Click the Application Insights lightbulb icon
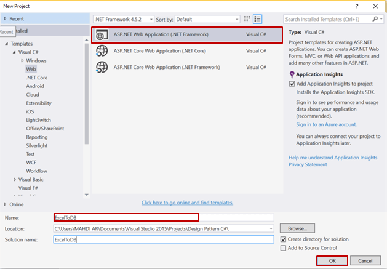Viewport: 387px width, 269px height. click(x=292, y=74)
